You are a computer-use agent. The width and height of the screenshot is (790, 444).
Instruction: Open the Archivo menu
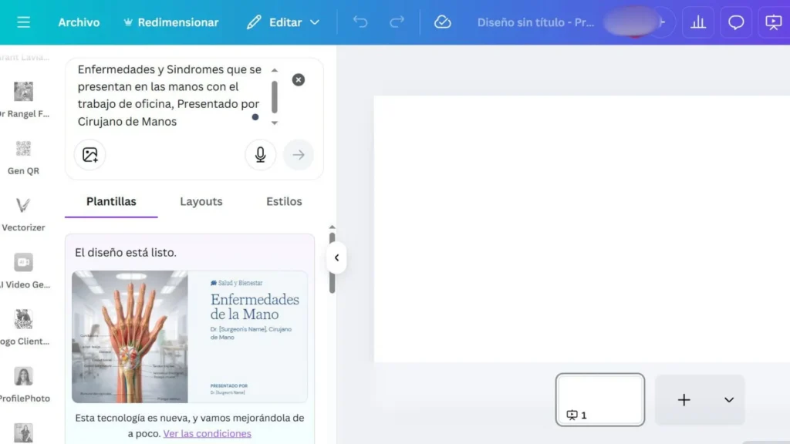(x=79, y=22)
